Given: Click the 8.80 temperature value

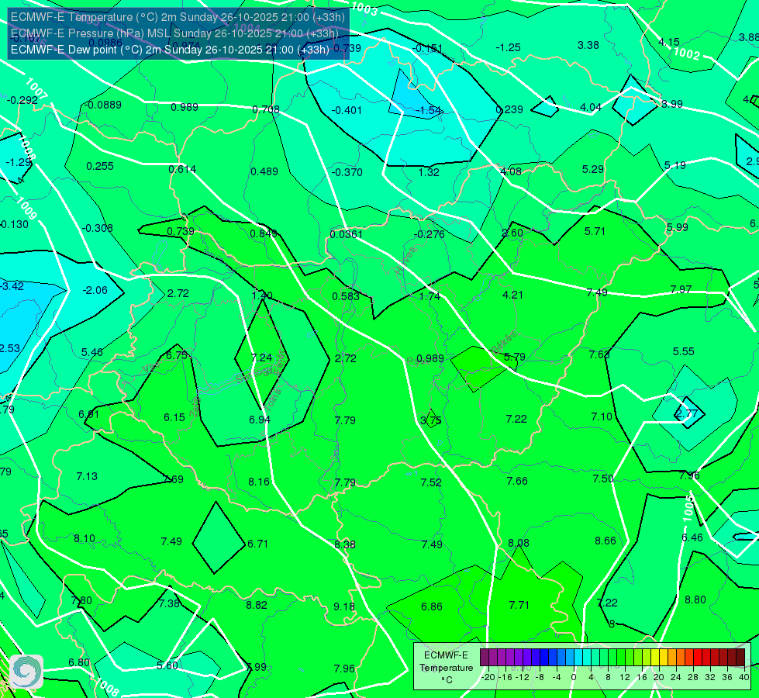Looking at the screenshot, I should click(x=695, y=600).
